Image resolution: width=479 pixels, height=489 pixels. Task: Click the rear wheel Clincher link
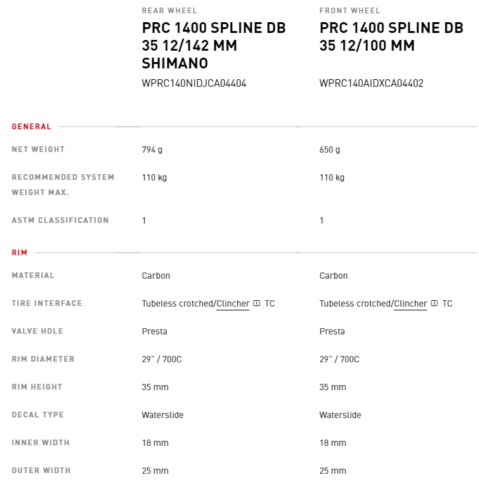[x=233, y=303]
